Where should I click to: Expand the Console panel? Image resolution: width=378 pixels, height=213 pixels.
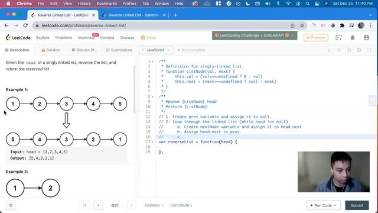pos(154,205)
